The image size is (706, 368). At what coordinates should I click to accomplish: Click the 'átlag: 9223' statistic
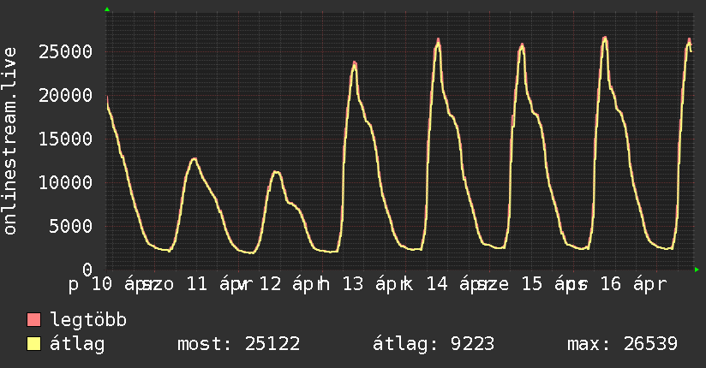(x=434, y=344)
